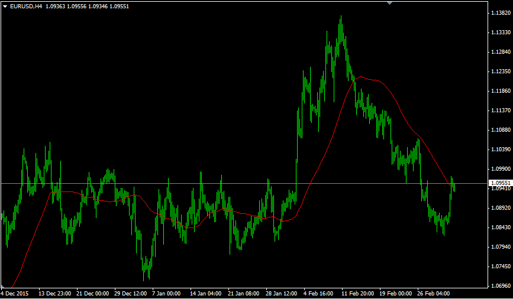
Task: Click the 1.07940 price scale label
Action: tap(501, 247)
